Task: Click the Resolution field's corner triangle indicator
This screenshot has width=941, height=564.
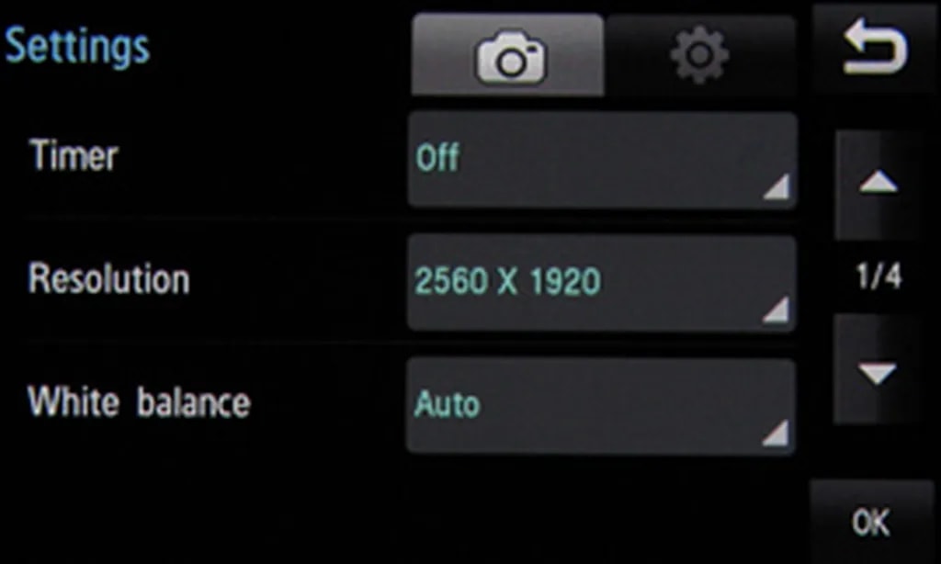Action: coord(777,310)
